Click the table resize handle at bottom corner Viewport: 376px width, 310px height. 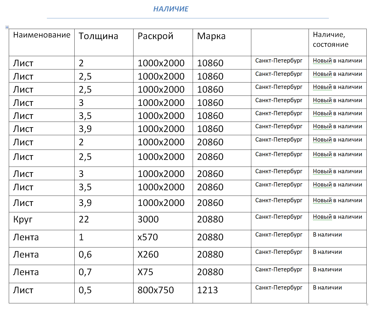click(367, 304)
